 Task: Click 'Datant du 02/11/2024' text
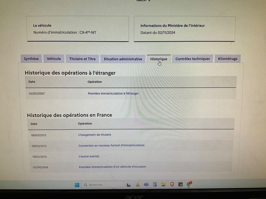158,33
